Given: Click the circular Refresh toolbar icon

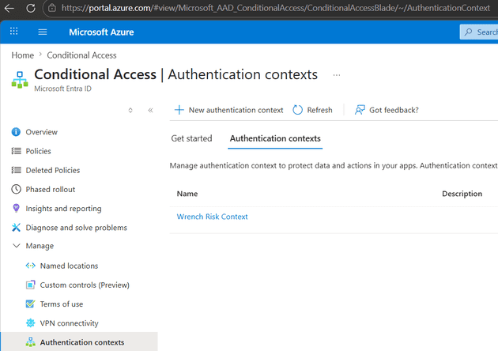Looking at the screenshot, I should [297, 110].
